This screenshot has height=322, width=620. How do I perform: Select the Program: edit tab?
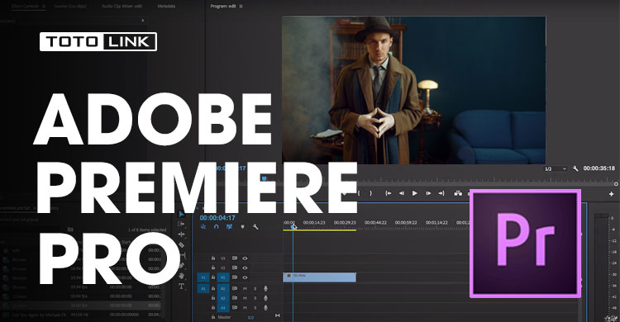click(223, 7)
